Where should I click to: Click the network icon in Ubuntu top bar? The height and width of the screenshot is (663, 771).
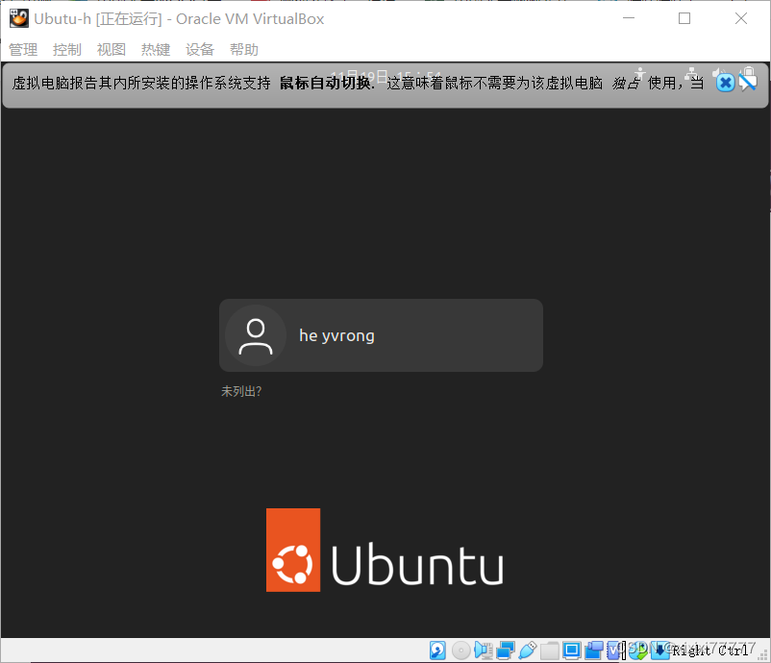(691, 72)
